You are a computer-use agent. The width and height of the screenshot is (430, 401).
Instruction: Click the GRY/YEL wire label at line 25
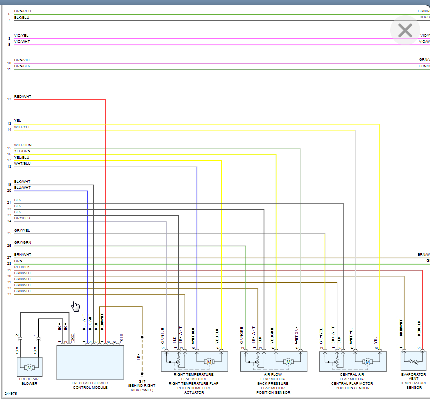[22, 230]
